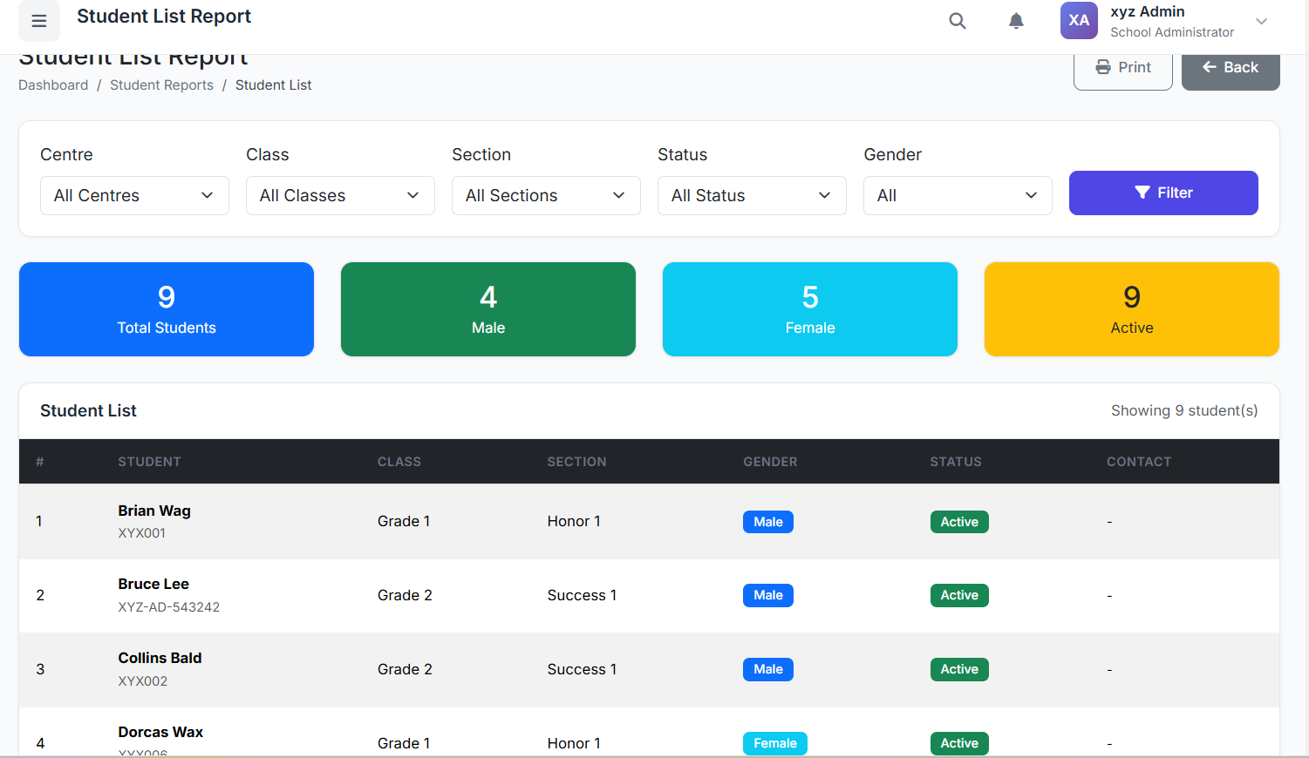Open the All Classes dropdown
This screenshot has width=1309, height=758.
[340, 196]
